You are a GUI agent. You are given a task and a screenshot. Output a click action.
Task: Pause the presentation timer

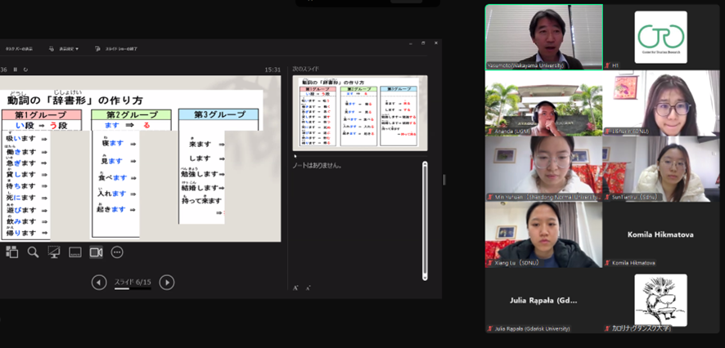click(15, 69)
